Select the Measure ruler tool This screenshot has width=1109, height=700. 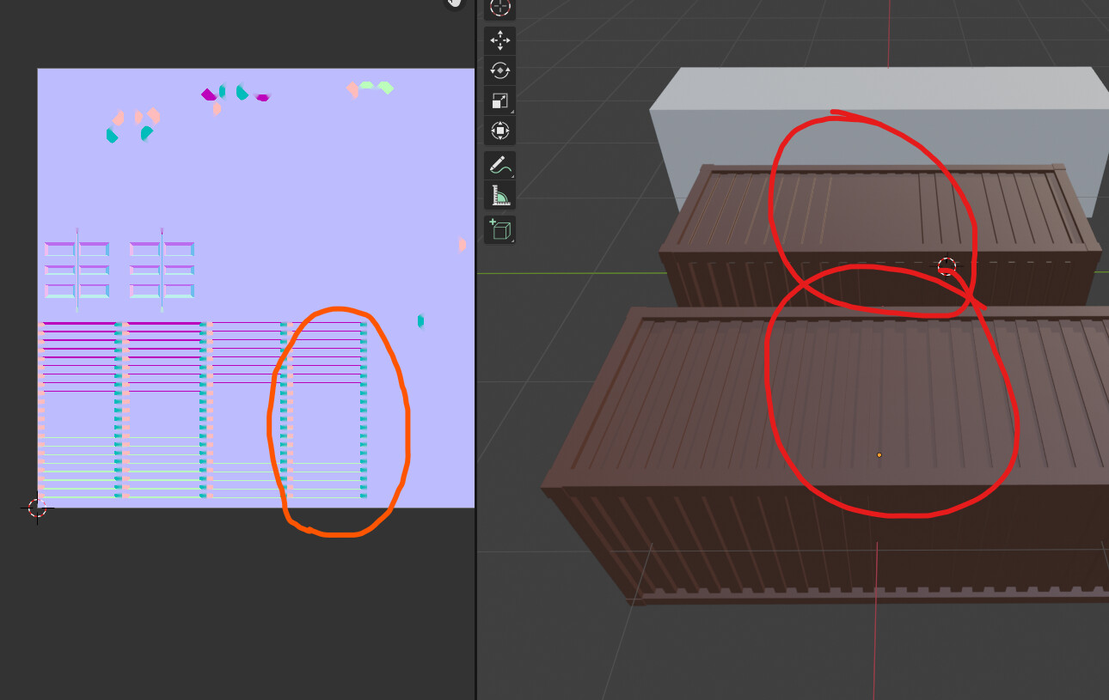click(x=499, y=196)
